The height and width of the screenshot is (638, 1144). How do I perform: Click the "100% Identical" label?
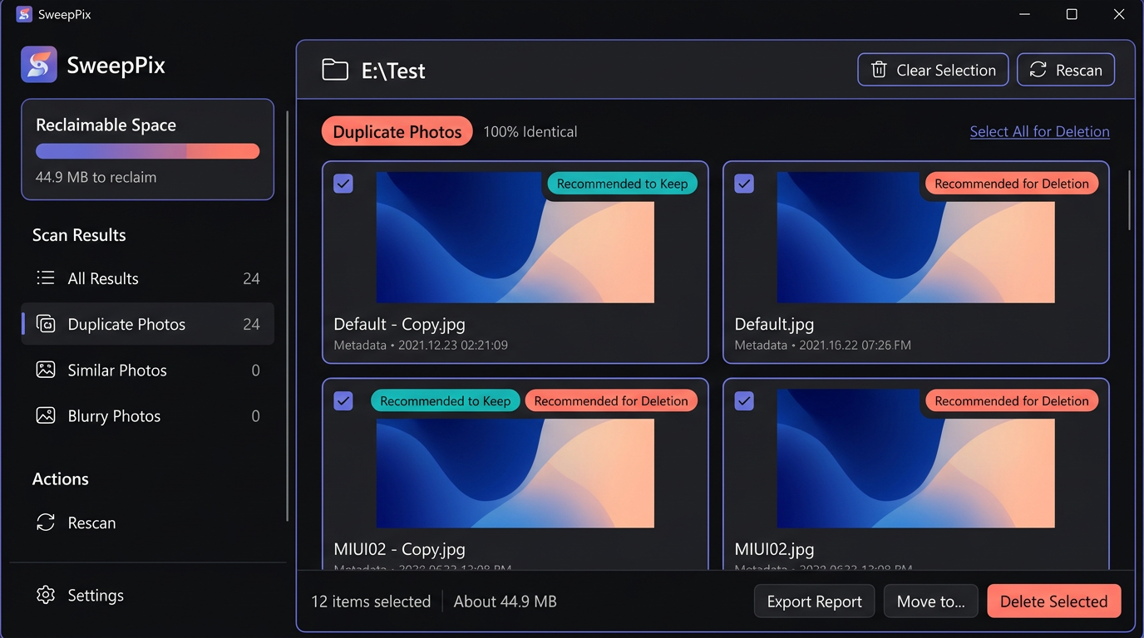530,131
